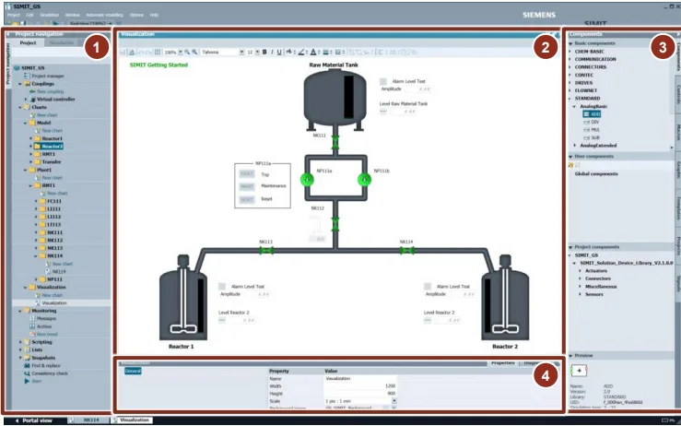Switch to the NK114 editor tab
Image resolution: width=681 pixels, height=426 pixels.
88,420
